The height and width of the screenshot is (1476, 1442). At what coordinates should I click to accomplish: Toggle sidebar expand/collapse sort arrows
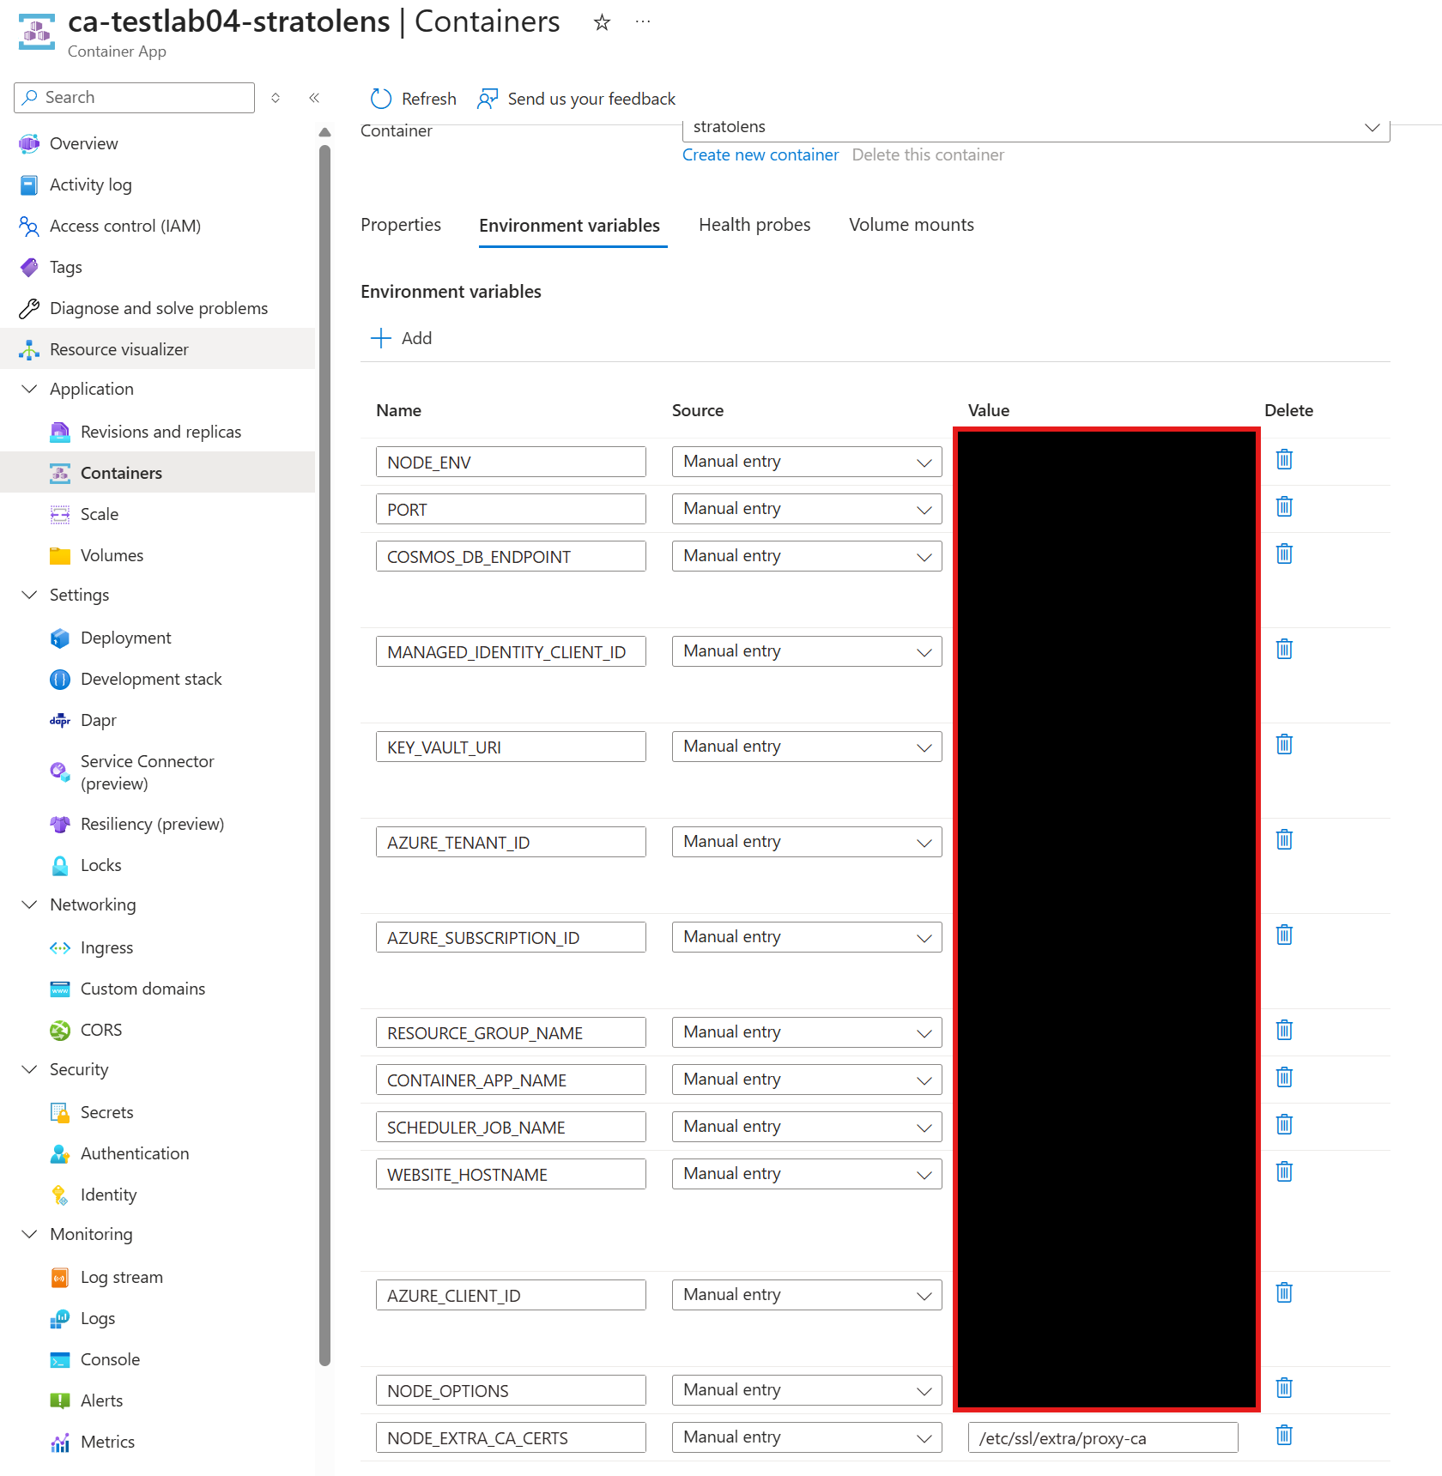pyautogui.click(x=276, y=98)
